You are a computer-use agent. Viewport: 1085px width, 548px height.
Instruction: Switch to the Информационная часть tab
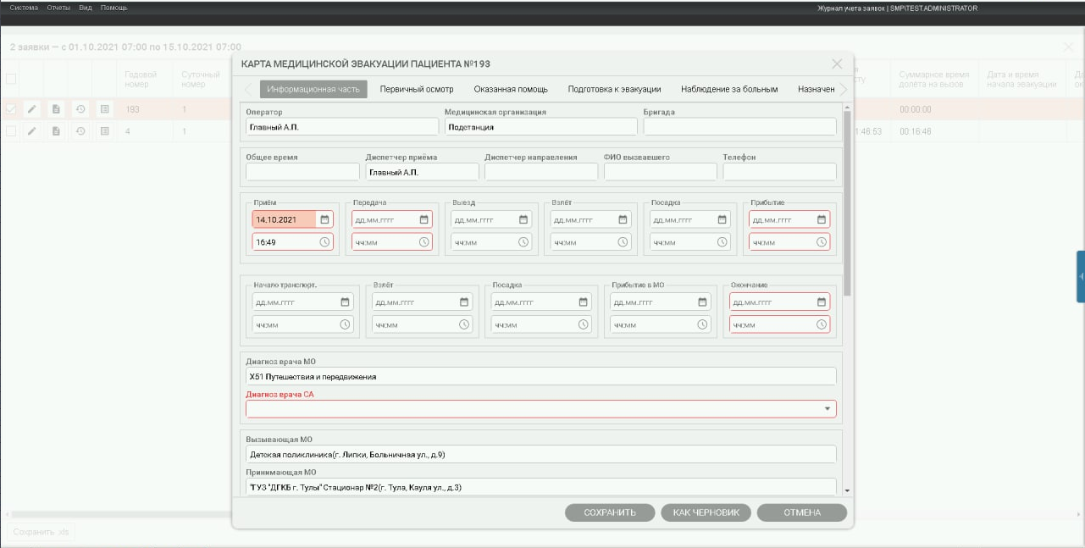313,89
